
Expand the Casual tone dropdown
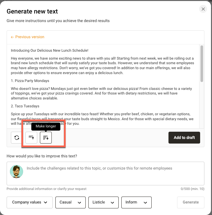click(70, 202)
